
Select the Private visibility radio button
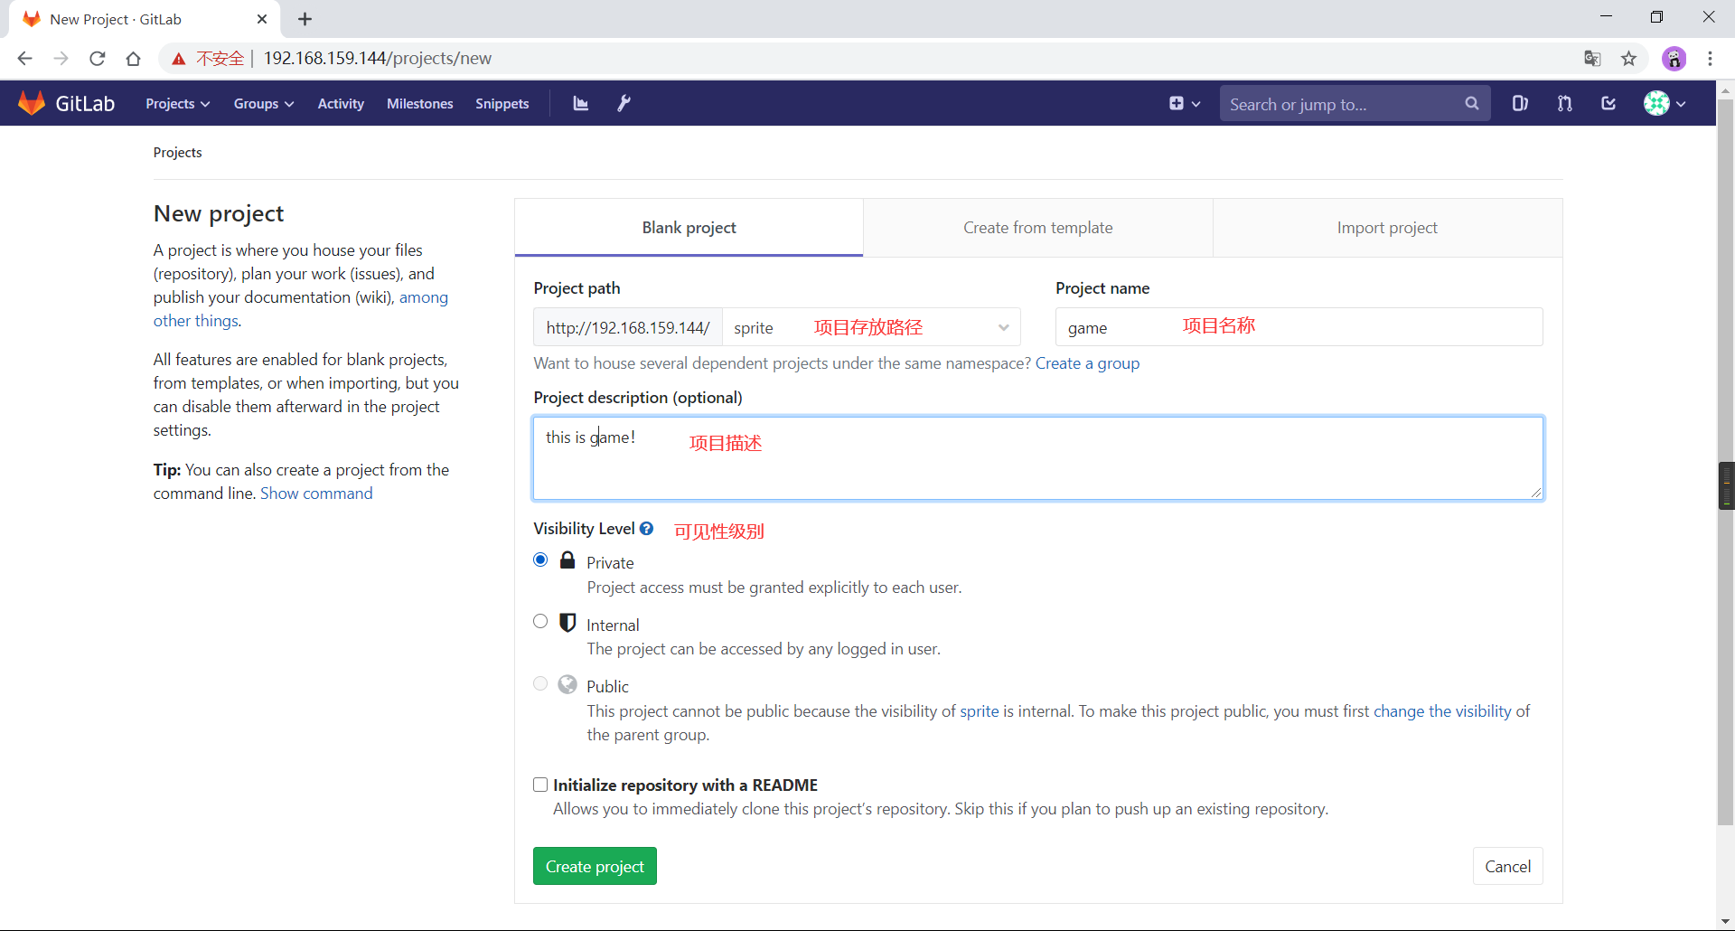(x=540, y=560)
